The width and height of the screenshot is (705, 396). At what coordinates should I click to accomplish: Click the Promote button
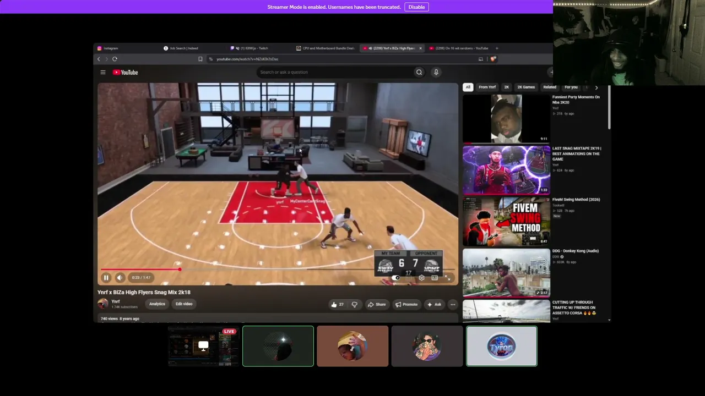click(406, 304)
